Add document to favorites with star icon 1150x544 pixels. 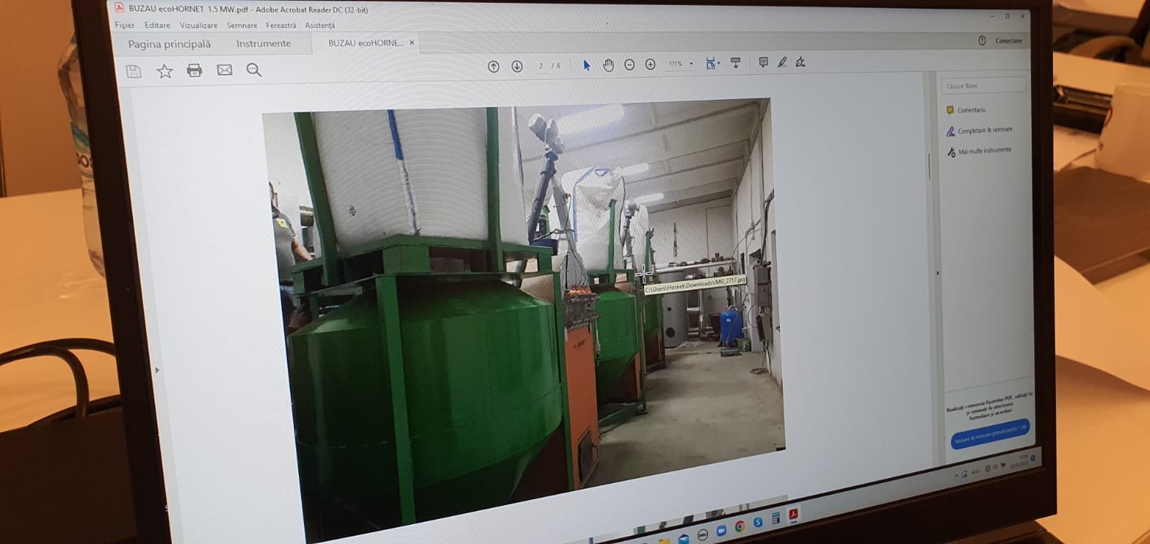pos(165,71)
